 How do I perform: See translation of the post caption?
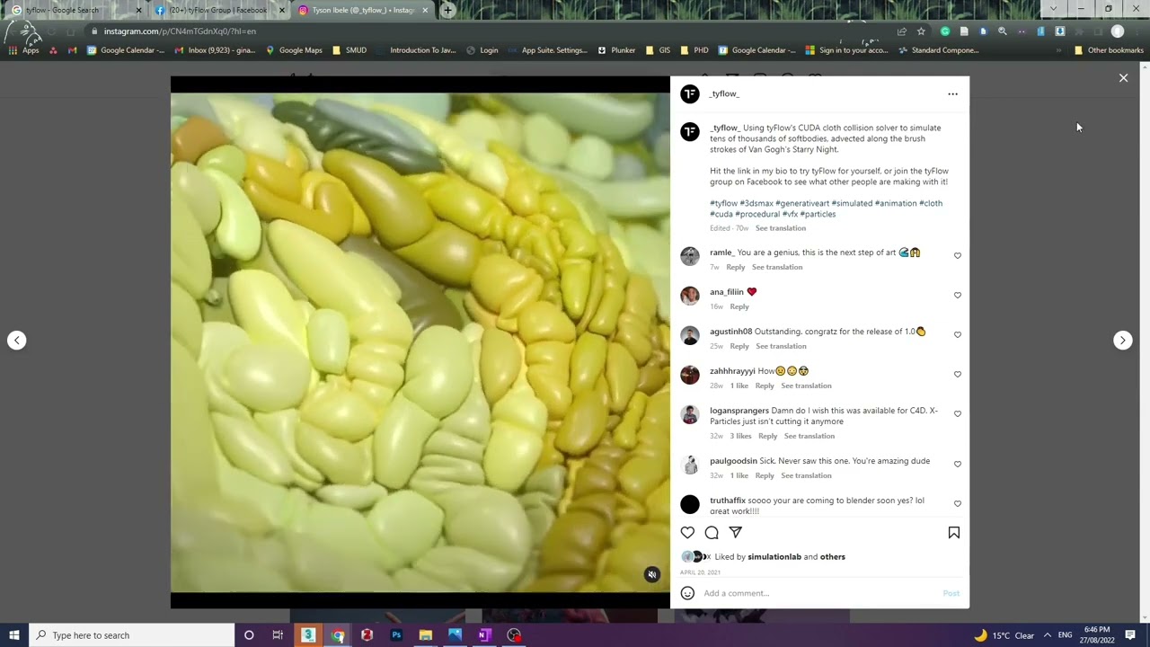(x=781, y=228)
